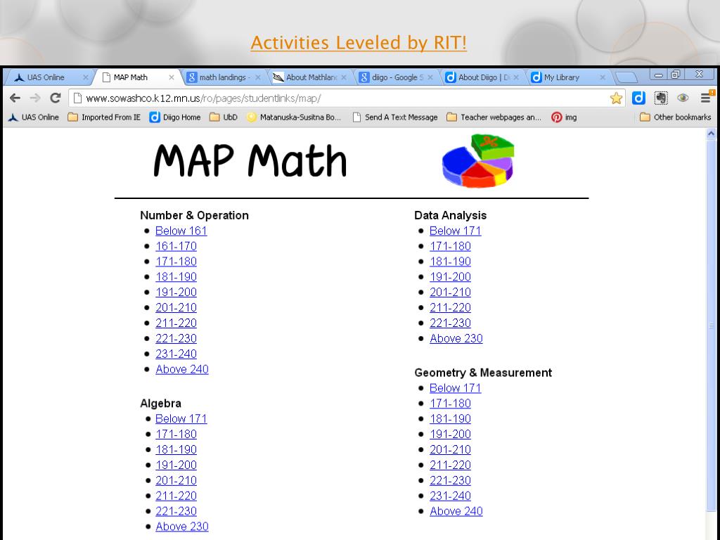Image resolution: width=720 pixels, height=540 pixels.
Task: Open the UAS Online bookmark
Action: click(x=34, y=117)
